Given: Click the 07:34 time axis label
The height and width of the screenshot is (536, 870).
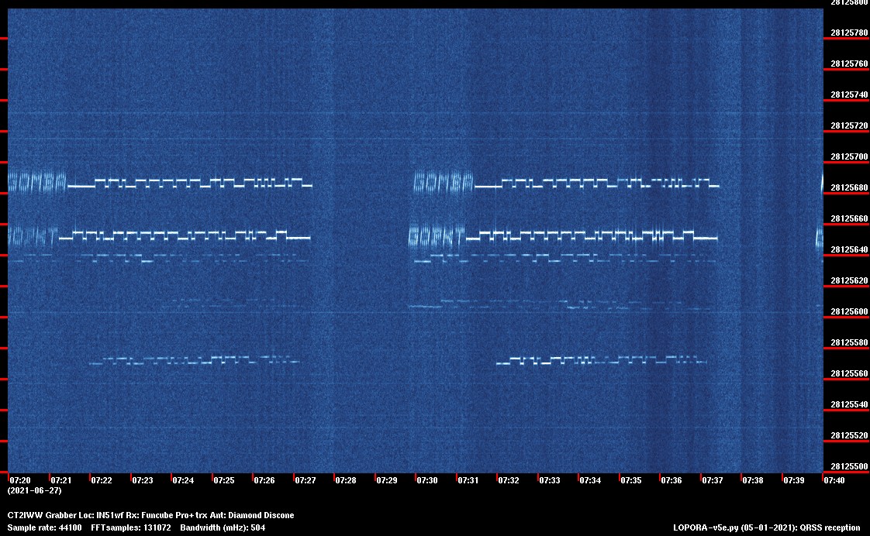Looking at the screenshot, I should click(590, 480).
